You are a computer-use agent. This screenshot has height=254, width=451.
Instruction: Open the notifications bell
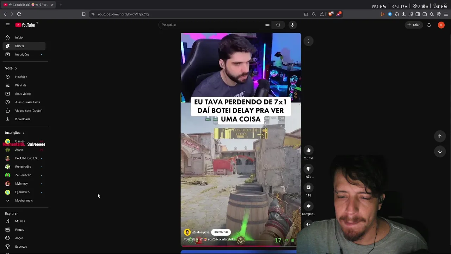(429, 25)
